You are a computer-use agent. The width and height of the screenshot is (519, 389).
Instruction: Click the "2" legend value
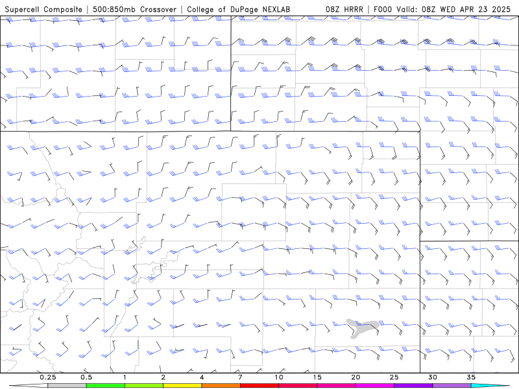[163, 377]
